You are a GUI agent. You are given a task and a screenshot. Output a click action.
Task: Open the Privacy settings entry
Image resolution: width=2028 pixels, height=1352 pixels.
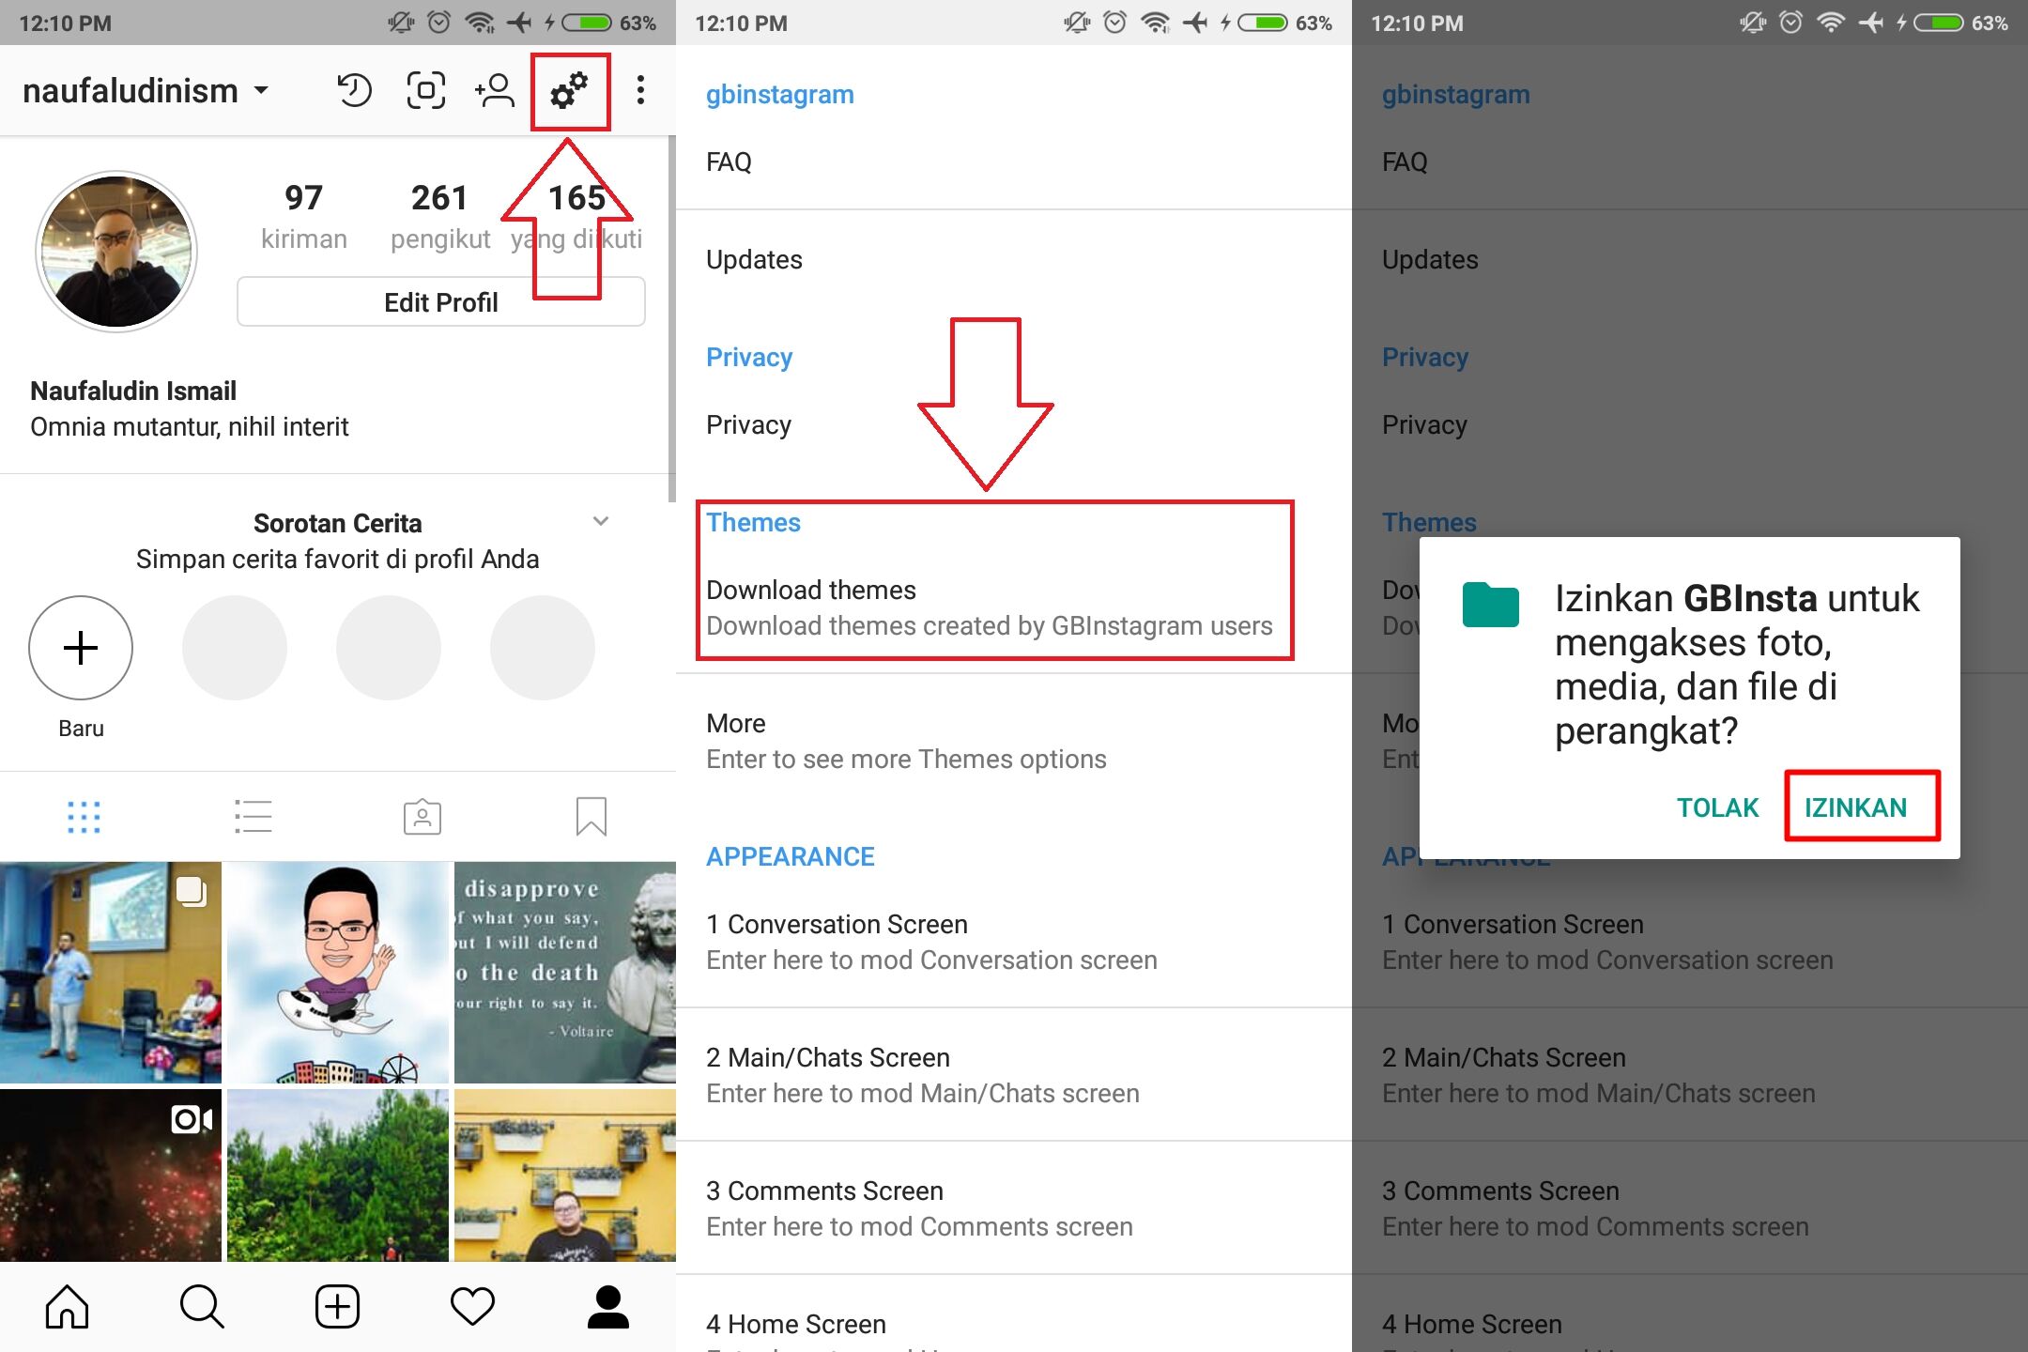[1014, 425]
